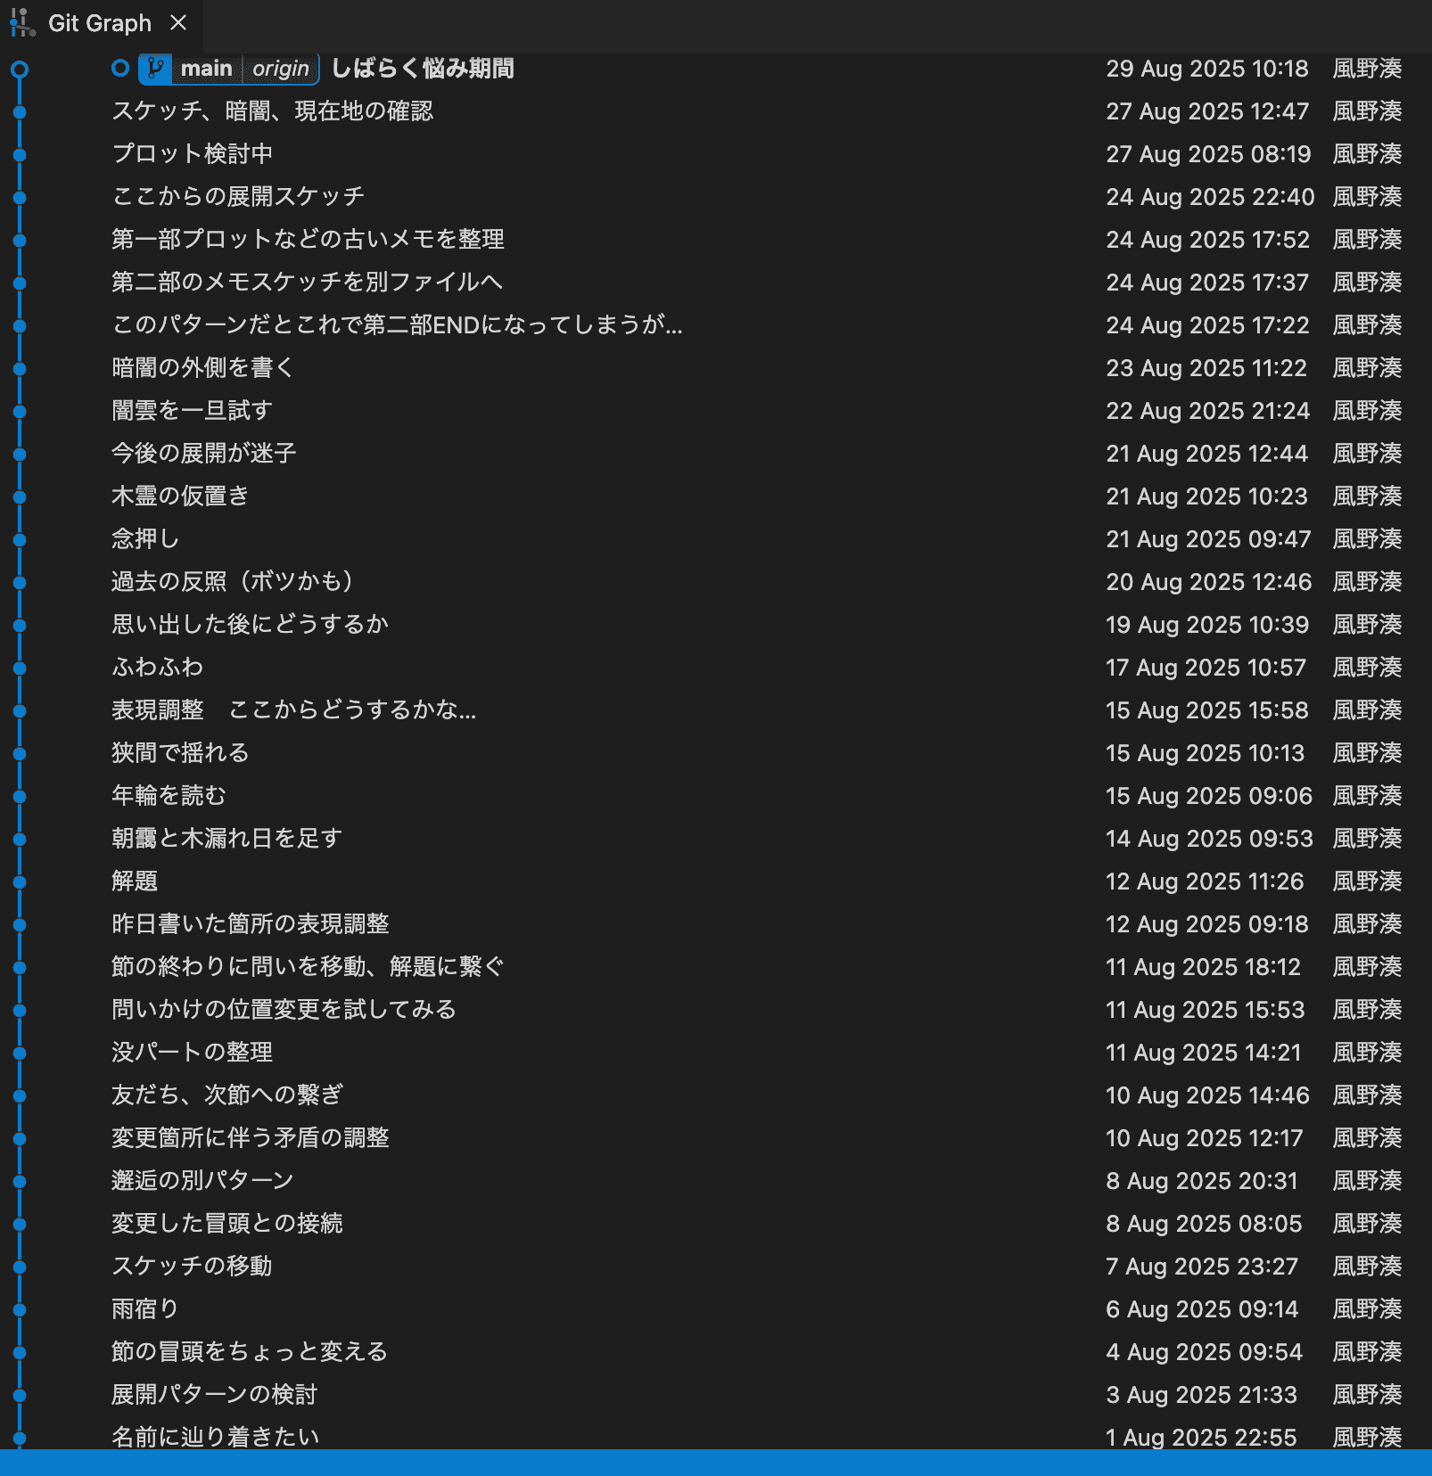Click the Git Graph tab icon
The image size is (1432, 1476).
tap(22, 23)
